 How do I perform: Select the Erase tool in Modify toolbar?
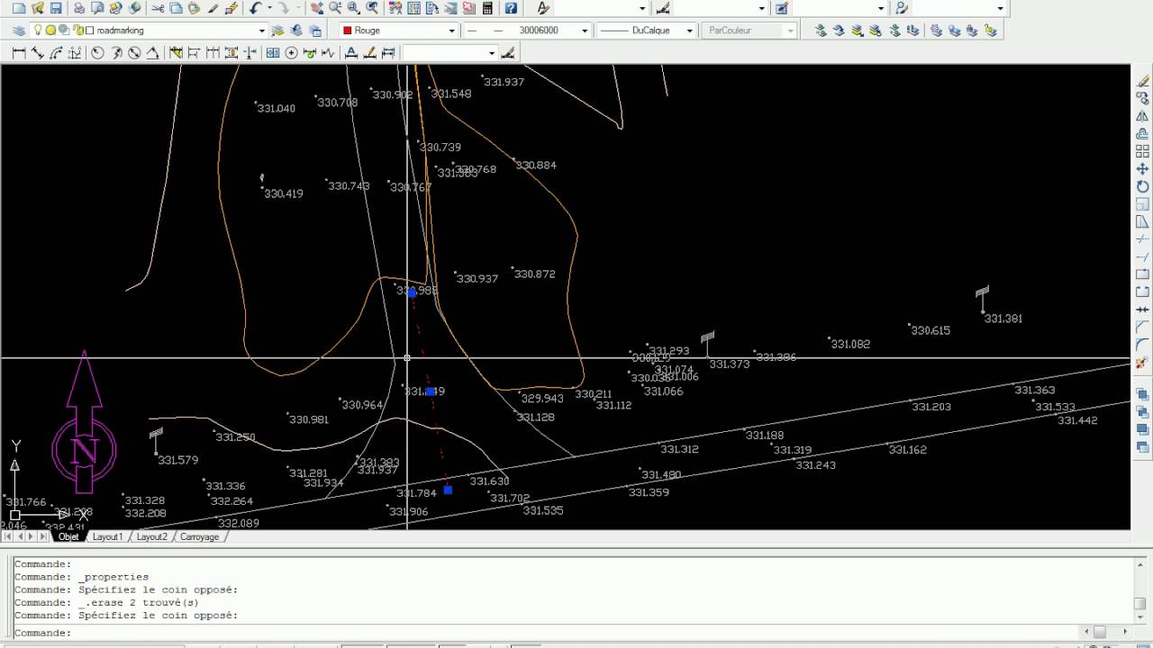click(1143, 81)
